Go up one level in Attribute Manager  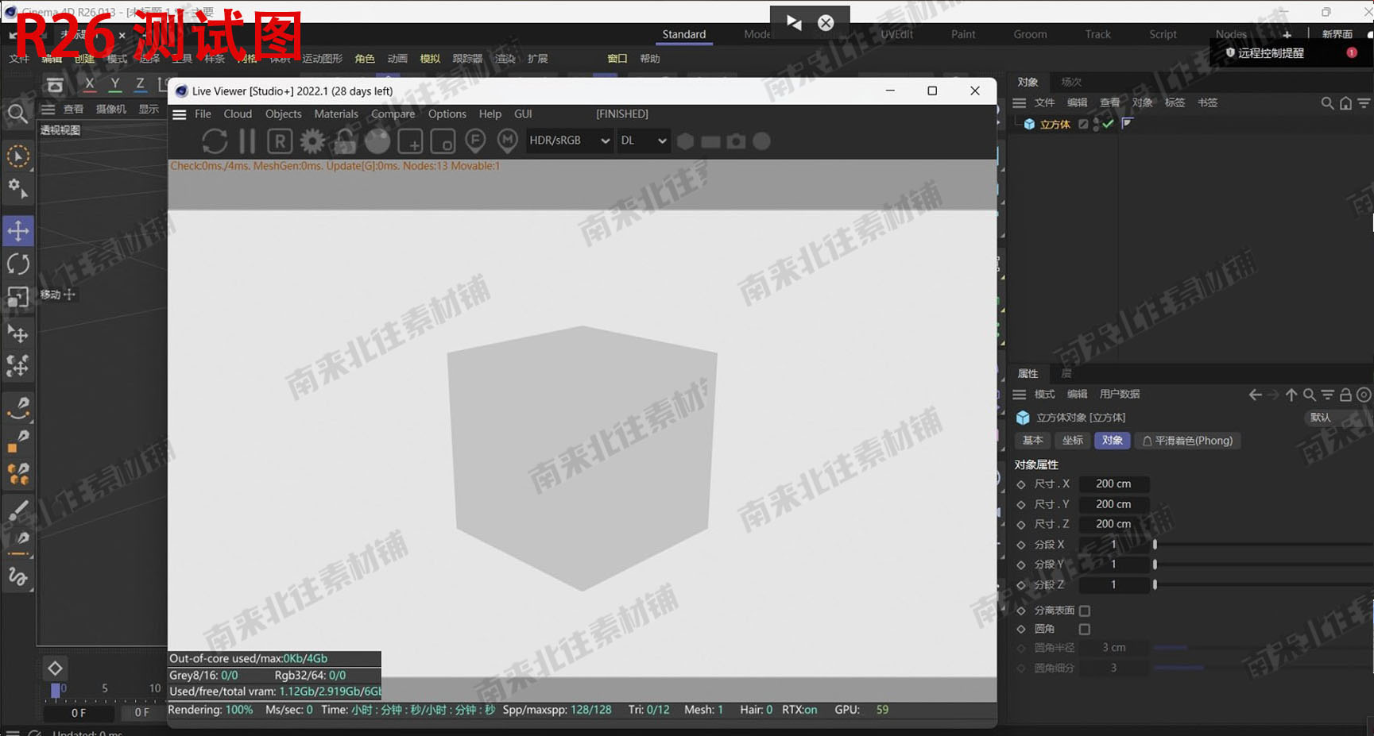pos(1291,395)
